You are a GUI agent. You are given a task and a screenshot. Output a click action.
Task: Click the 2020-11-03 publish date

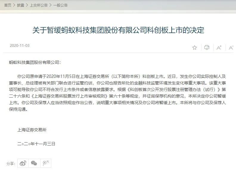pyautogui.click(x=20, y=46)
